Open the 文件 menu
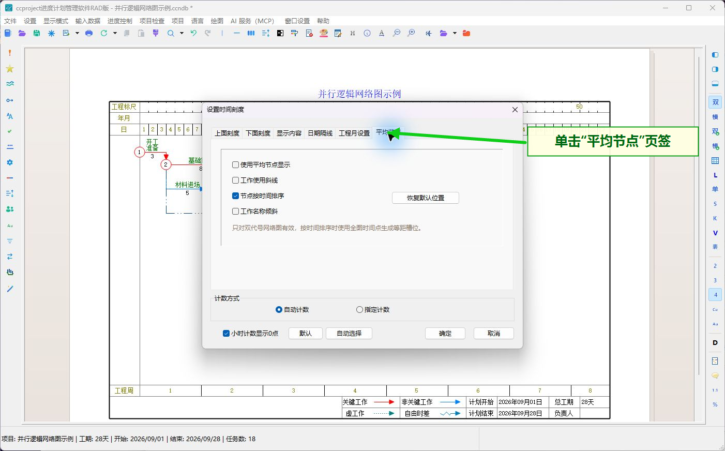The image size is (725, 451). [x=10, y=21]
